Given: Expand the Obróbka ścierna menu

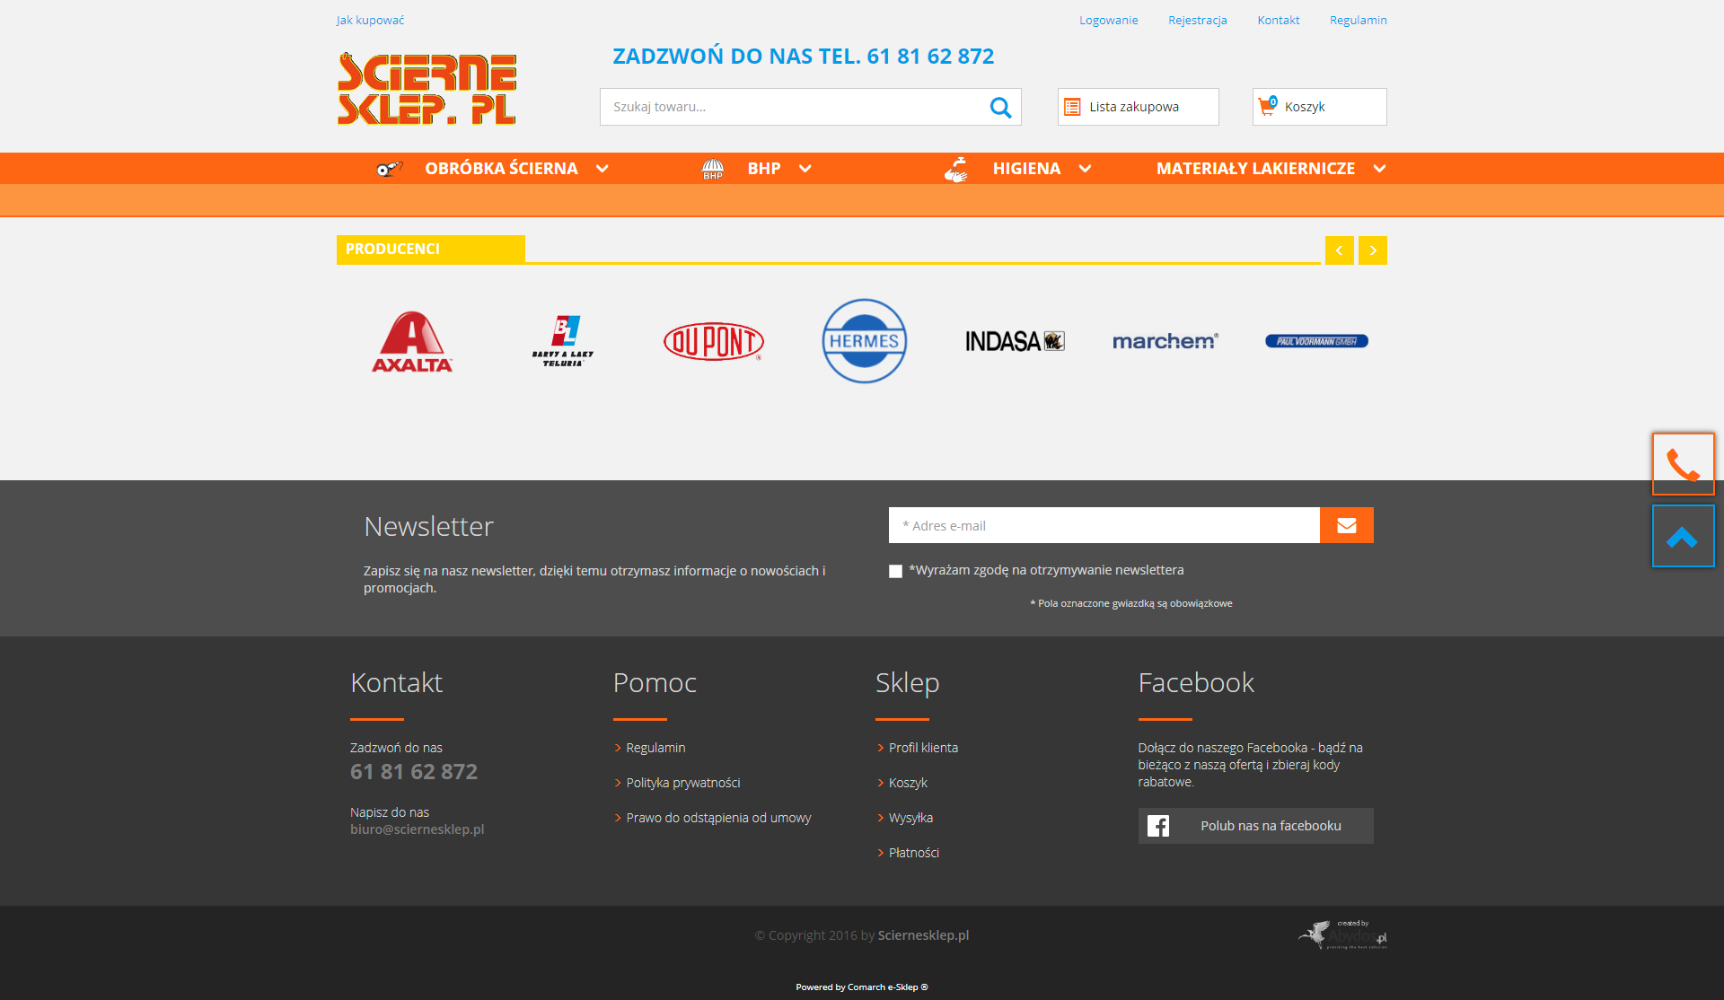Looking at the screenshot, I should pyautogui.click(x=501, y=169).
